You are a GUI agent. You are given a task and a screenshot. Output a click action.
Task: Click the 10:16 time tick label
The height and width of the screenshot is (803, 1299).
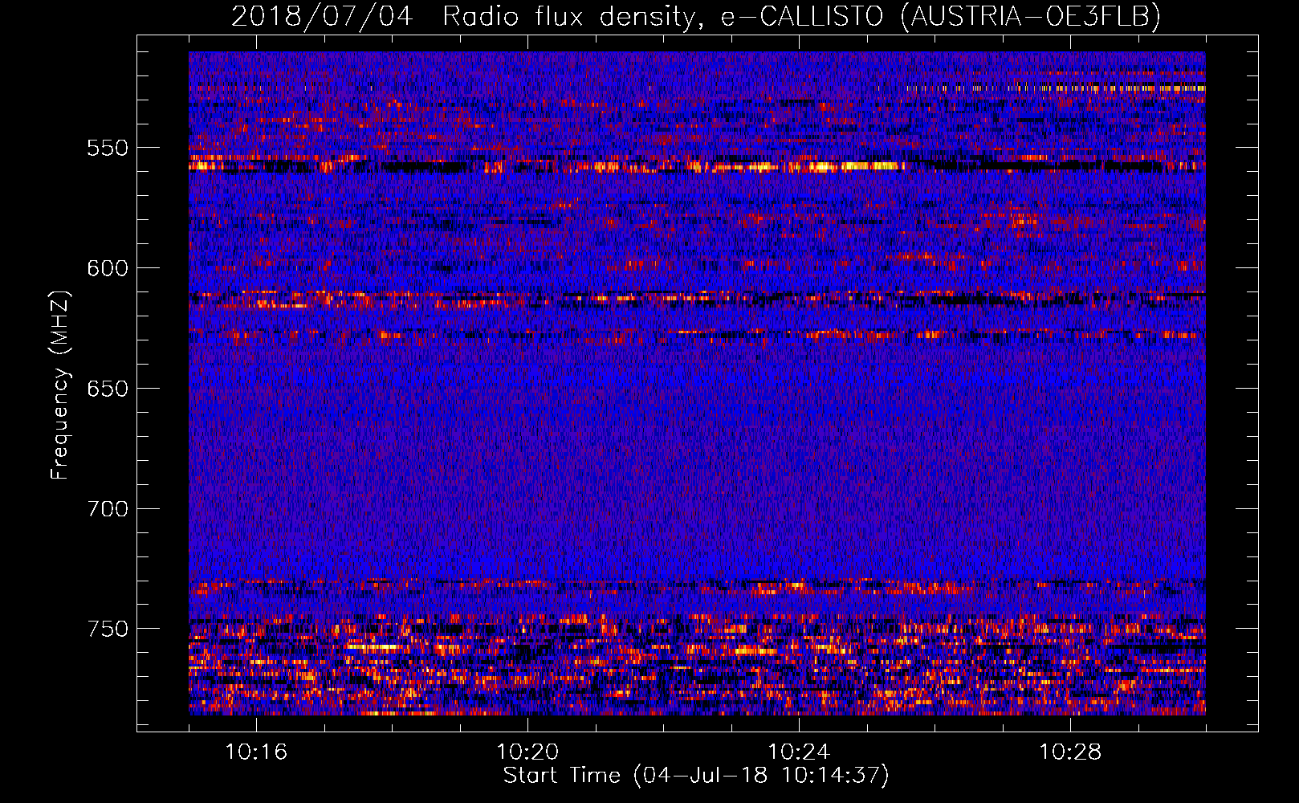pyautogui.click(x=256, y=752)
